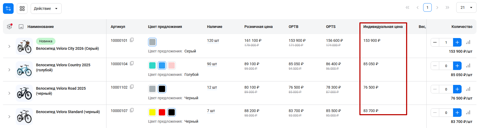Expand the Velora Country 2025 row

point(9,70)
